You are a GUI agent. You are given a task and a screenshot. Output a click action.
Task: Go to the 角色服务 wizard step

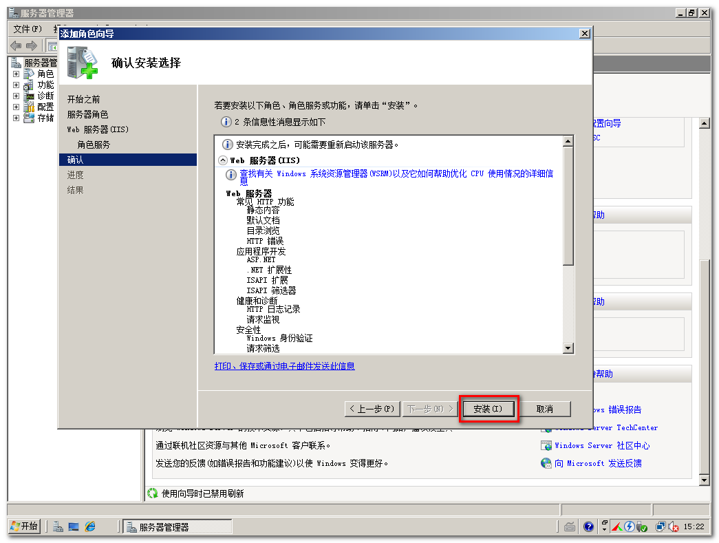coord(94,145)
